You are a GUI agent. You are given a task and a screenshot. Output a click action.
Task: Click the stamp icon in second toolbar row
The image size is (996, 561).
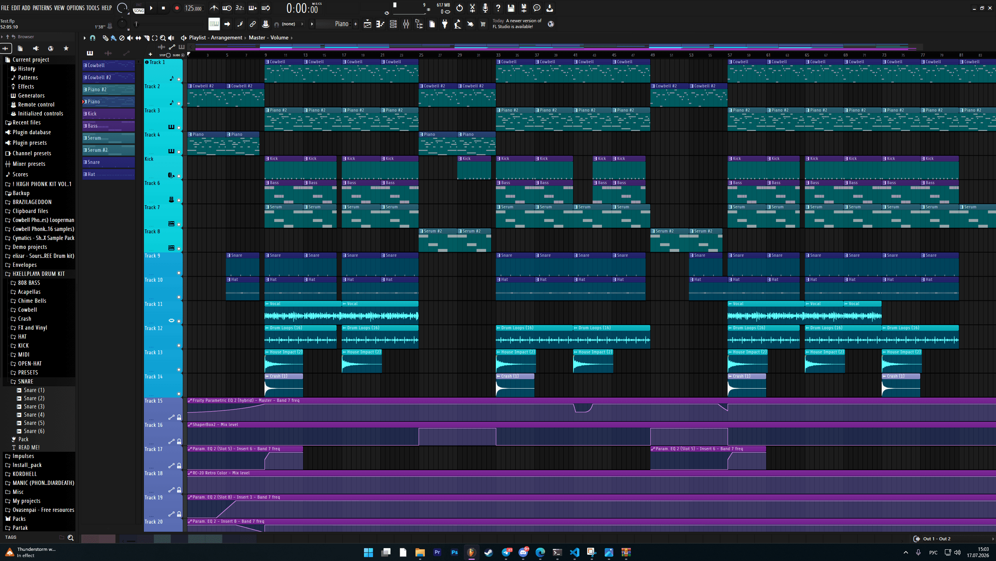click(x=266, y=24)
